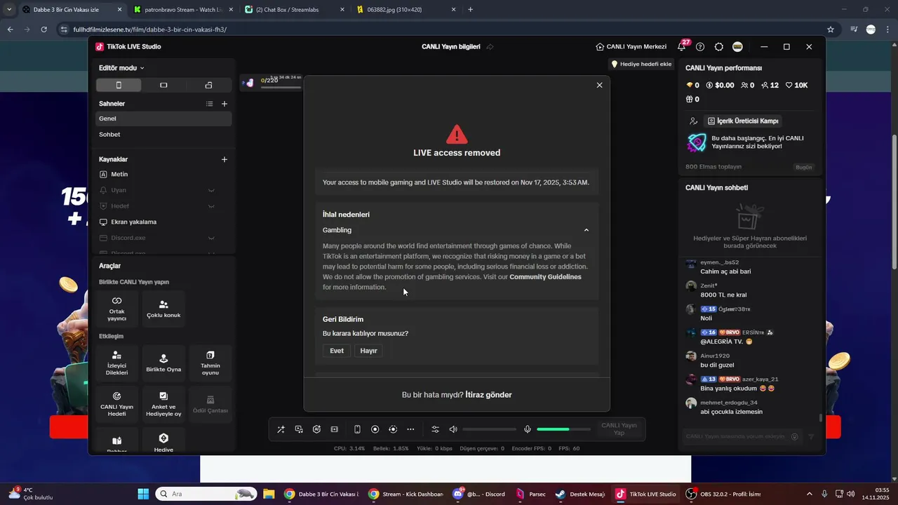This screenshot has width=898, height=505.
Task: Mute the speaker volume icon
Action: 453,429
